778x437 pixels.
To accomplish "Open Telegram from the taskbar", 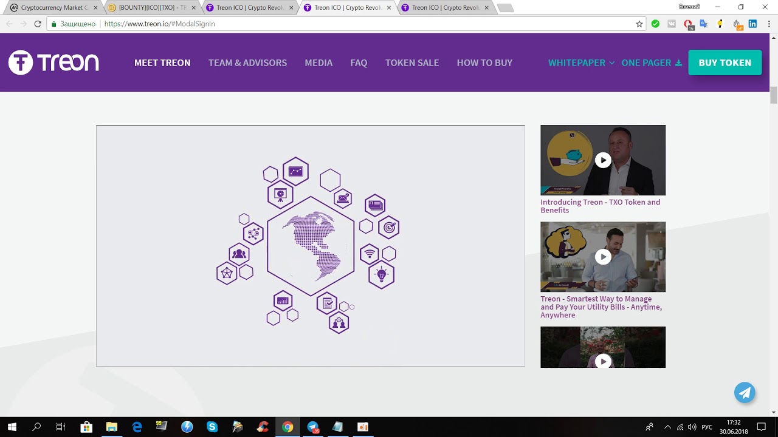I will (313, 427).
